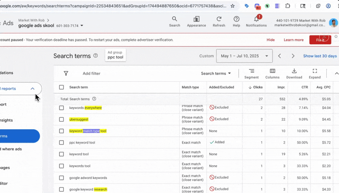This screenshot has width=339, height=193.
Task: Check the ppc keyword tool row
Action: 61,143
